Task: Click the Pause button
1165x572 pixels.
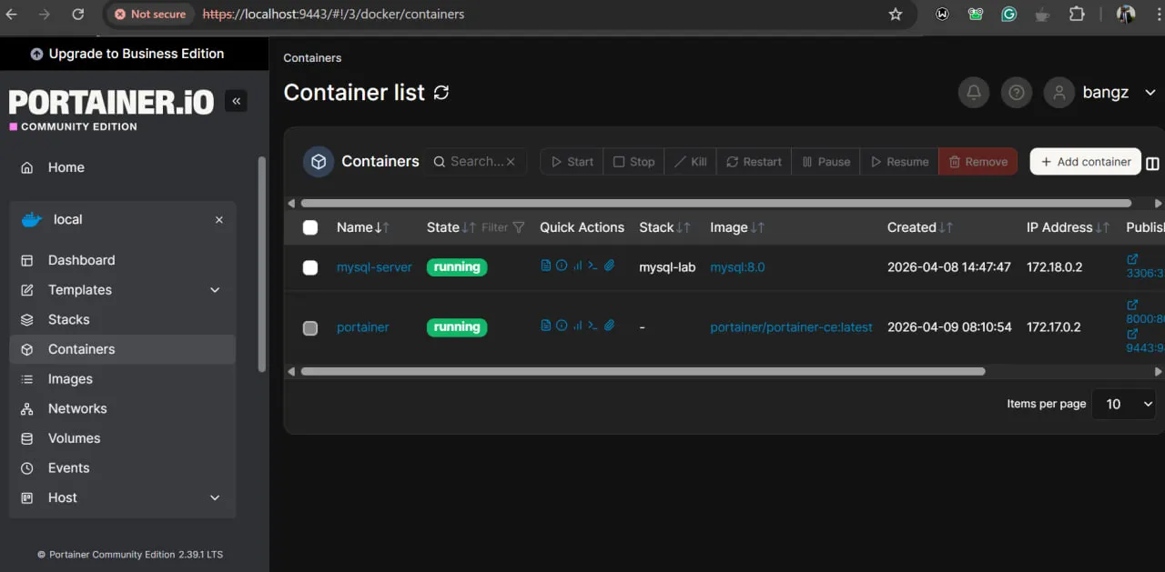Action: pos(826,162)
